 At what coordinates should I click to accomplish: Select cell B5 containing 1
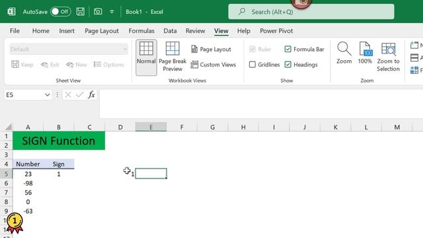59,174
